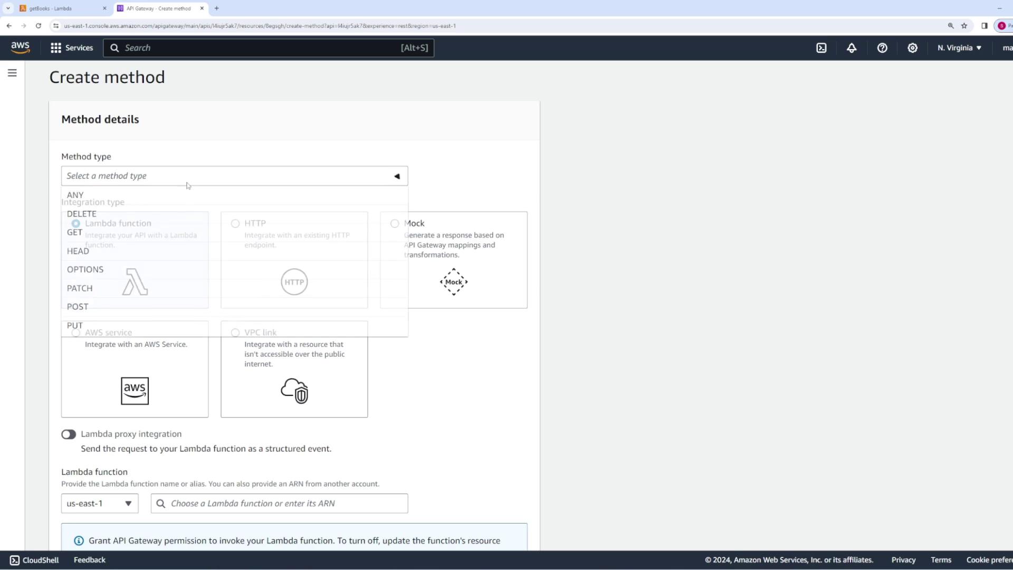Screen dimensions: 1013x570
Task: Click the browser bookmark star icon
Action: coord(964,26)
